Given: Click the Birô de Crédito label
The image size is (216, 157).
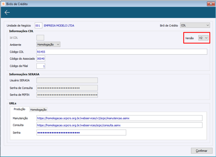Looking at the screenshot, I should pyautogui.click(x=169, y=25).
